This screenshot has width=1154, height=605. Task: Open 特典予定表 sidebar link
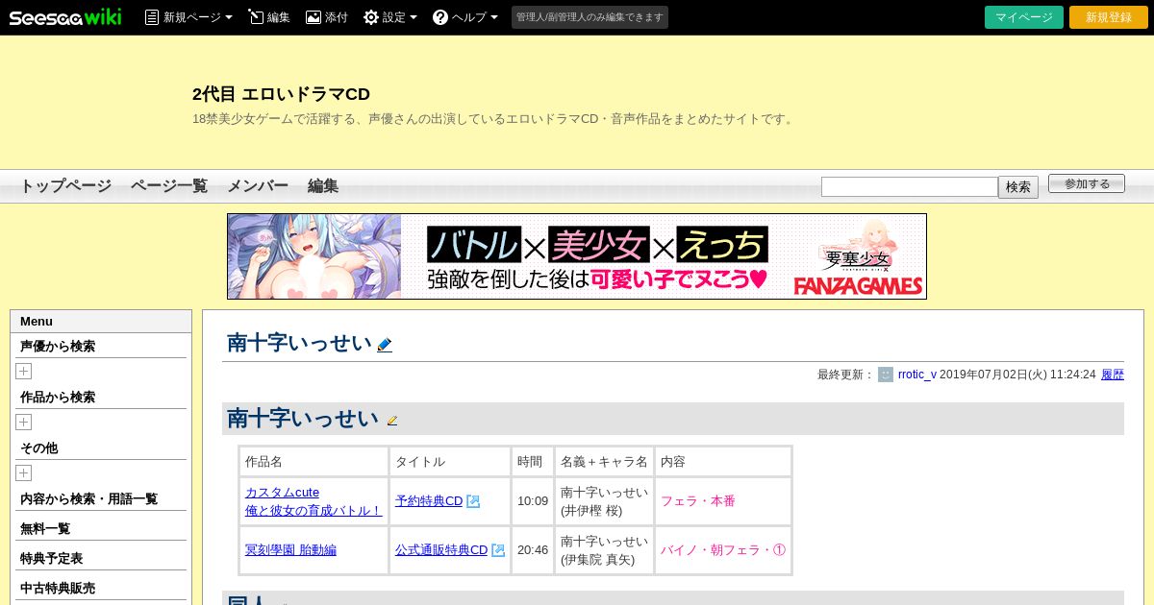51,559
